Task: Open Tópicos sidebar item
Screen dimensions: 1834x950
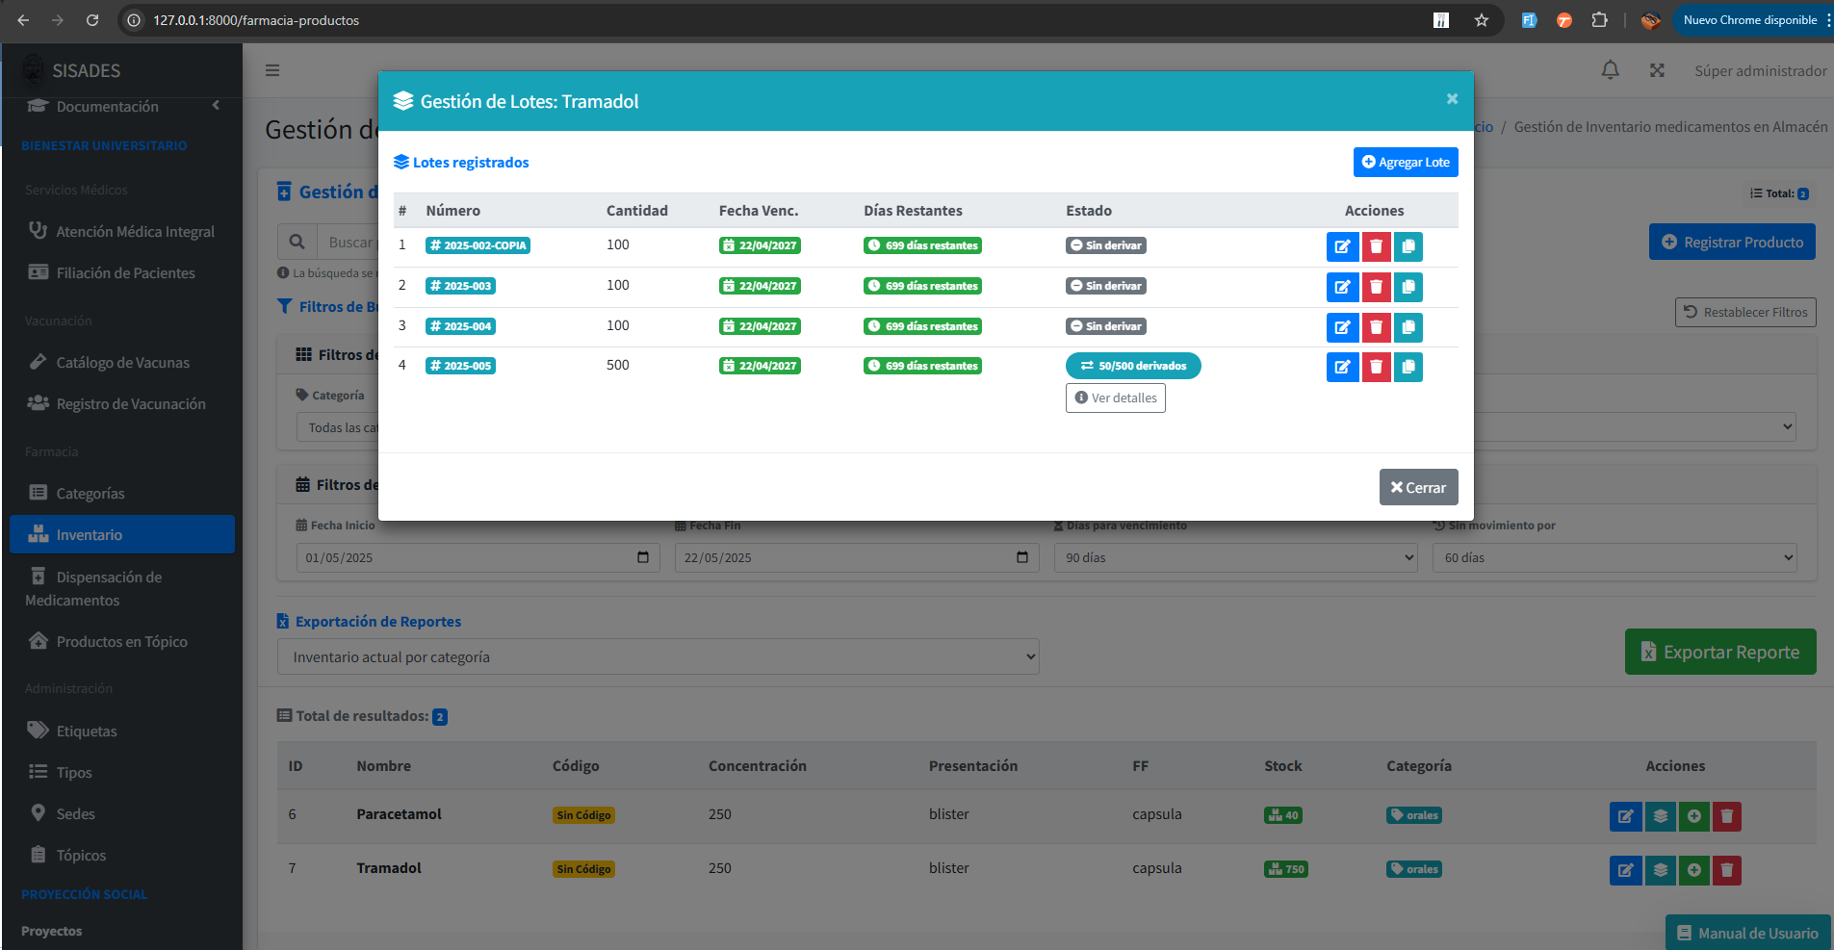Action: pos(122,855)
